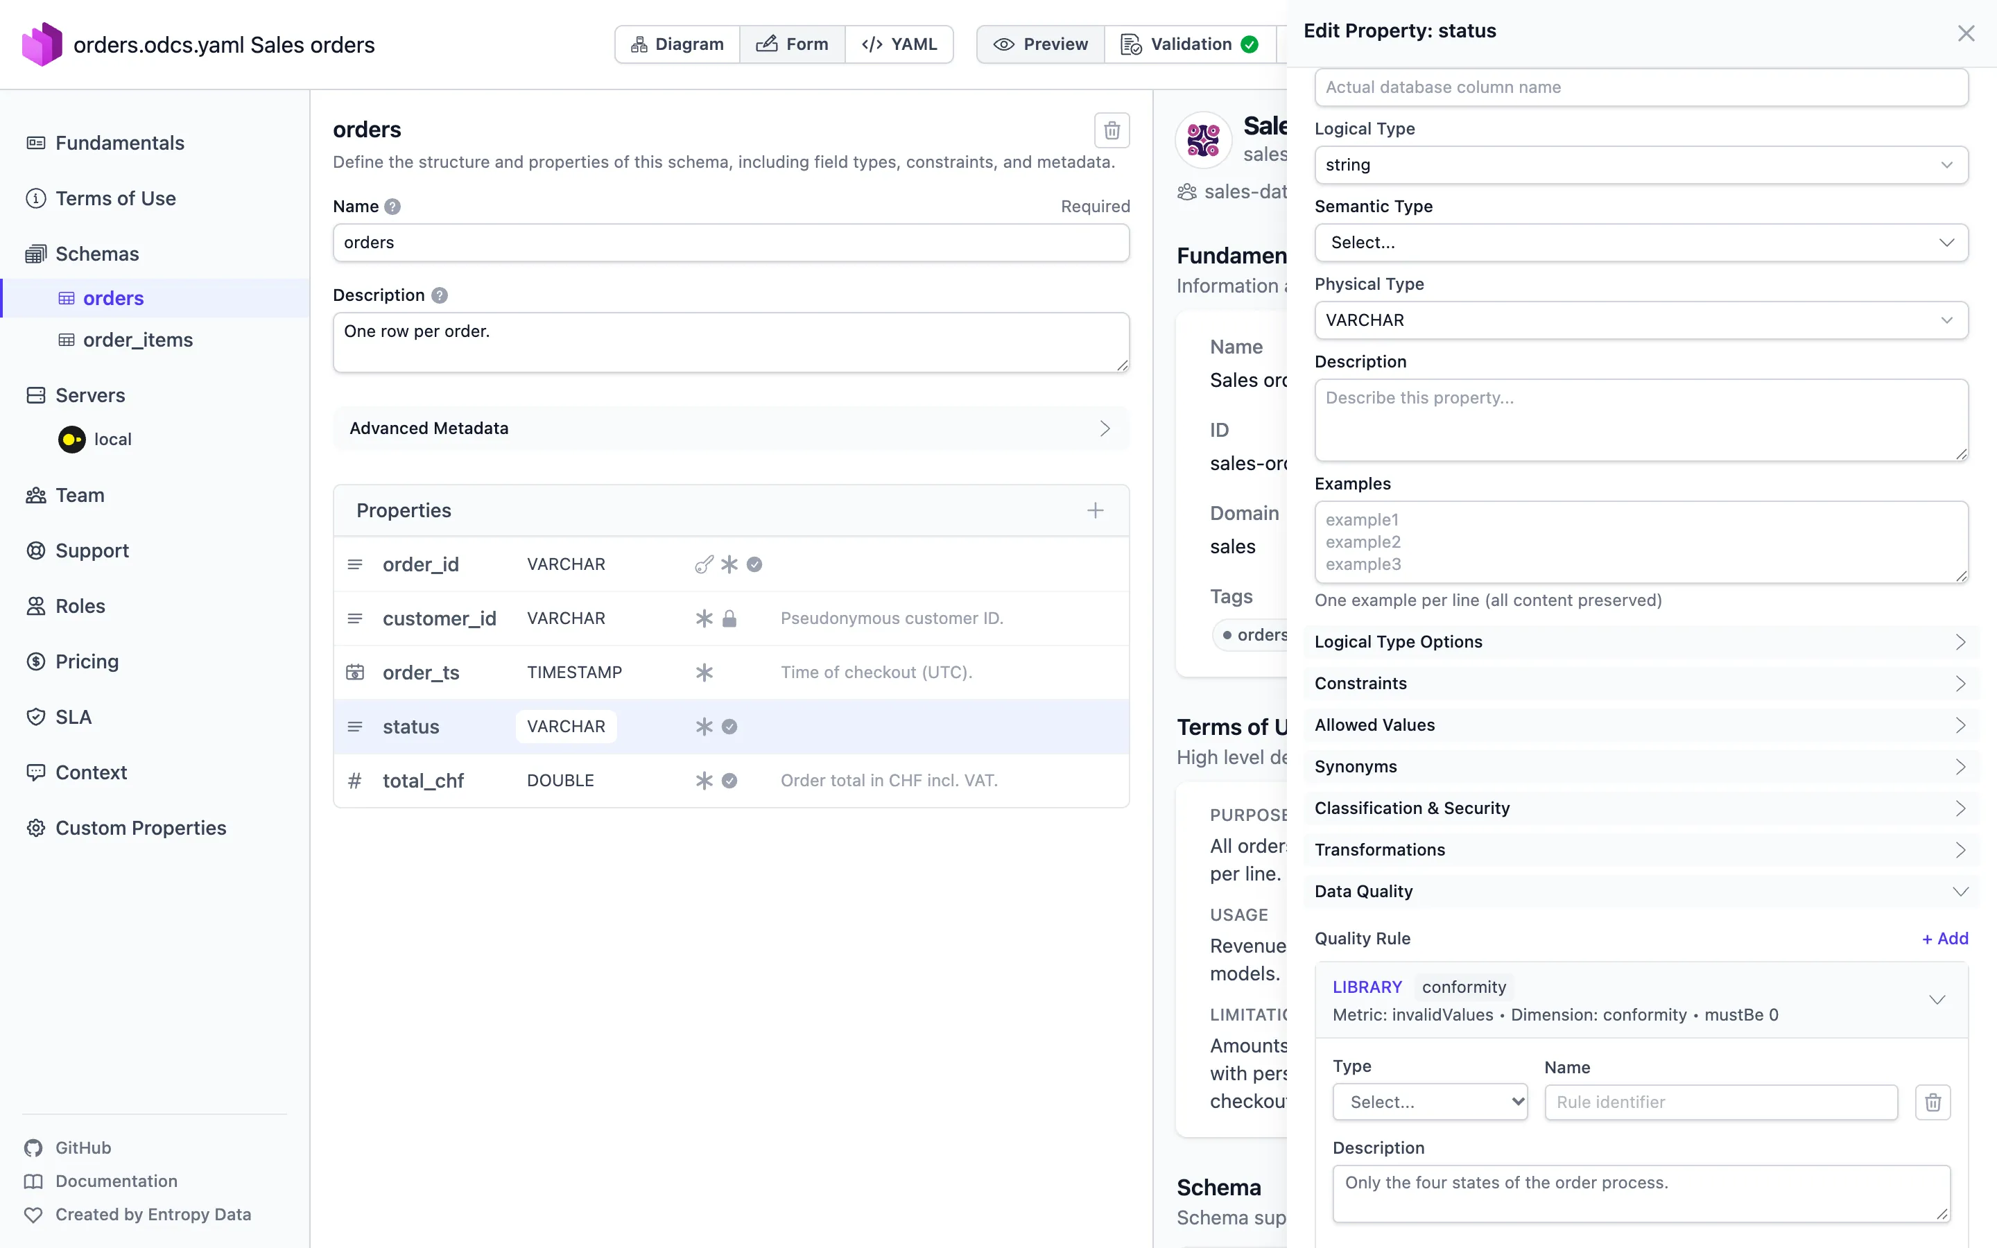Click the lock icon on the customer_id row
This screenshot has height=1248, width=1997.
pos(729,618)
